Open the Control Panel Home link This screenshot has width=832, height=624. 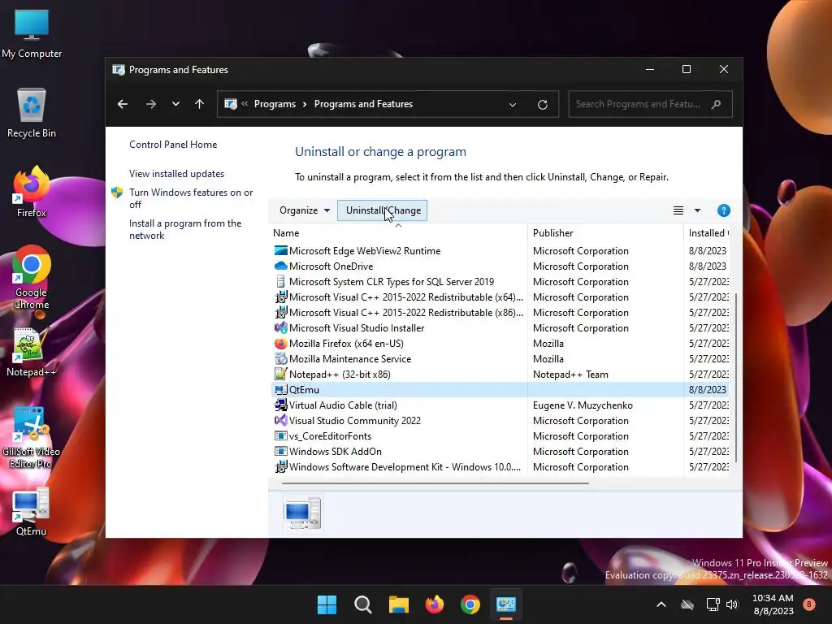coord(173,145)
